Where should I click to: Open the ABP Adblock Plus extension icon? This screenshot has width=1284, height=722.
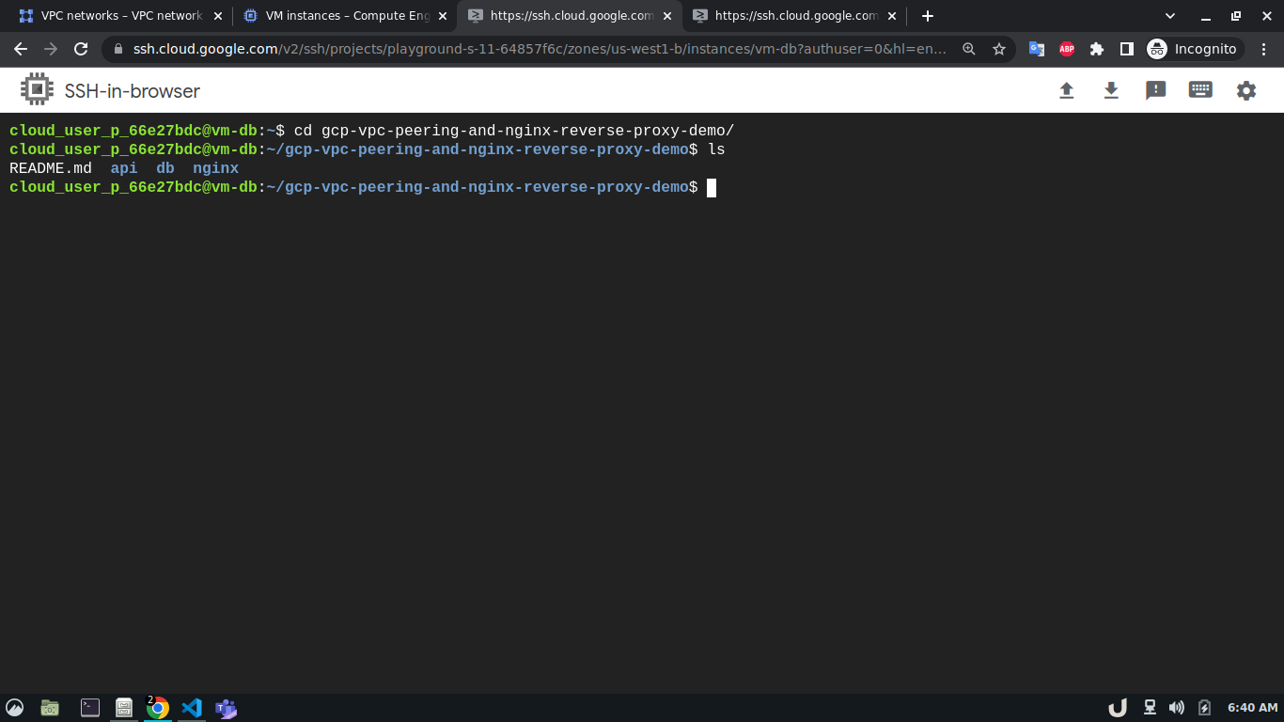1067,49
